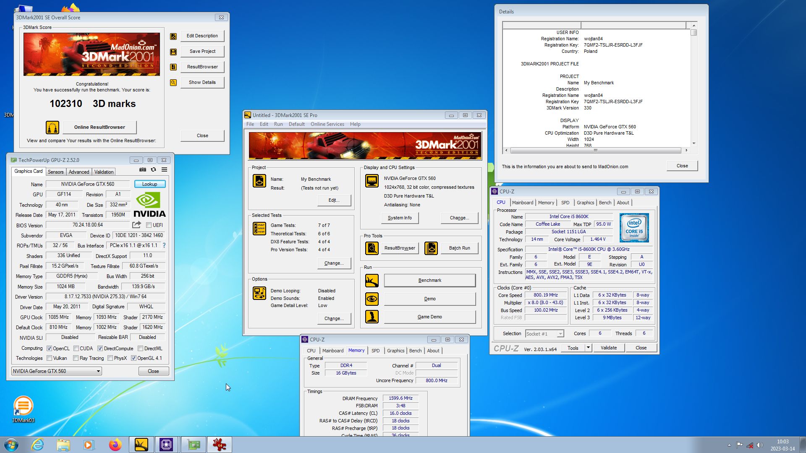Toggle the OpenCL checkbox
Screen dimensions: 806x453
(x=50, y=349)
